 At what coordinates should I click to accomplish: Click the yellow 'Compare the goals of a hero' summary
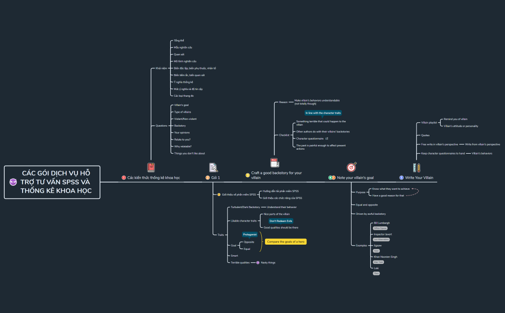[x=286, y=242]
